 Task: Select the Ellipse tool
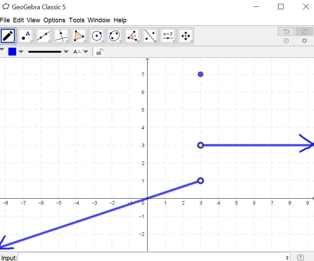pyautogui.click(x=115, y=36)
